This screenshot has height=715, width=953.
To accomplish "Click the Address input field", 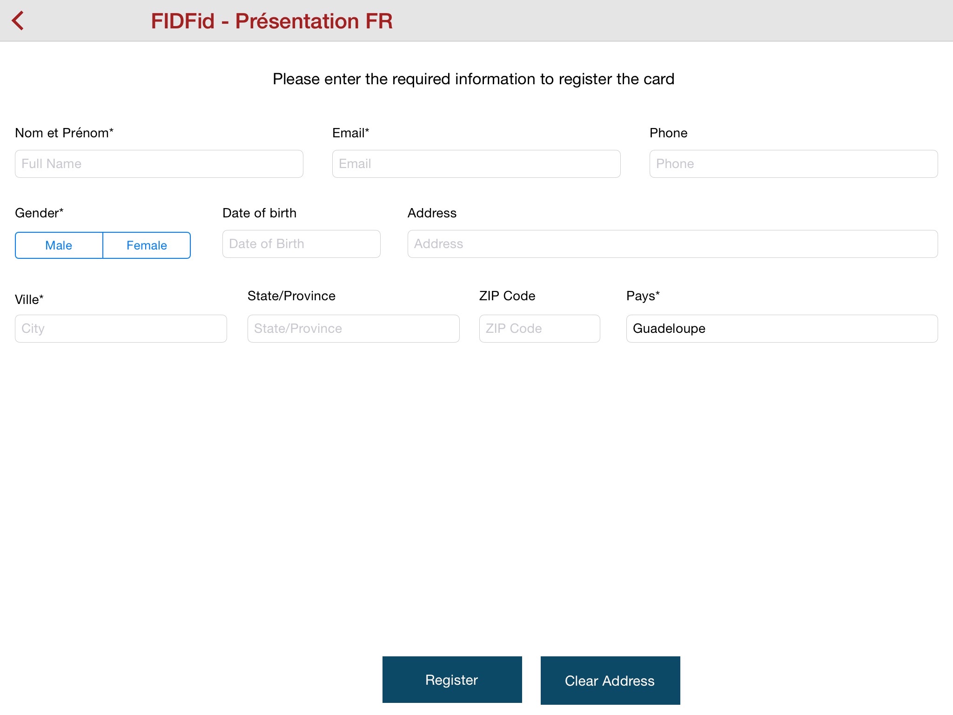I will [671, 243].
